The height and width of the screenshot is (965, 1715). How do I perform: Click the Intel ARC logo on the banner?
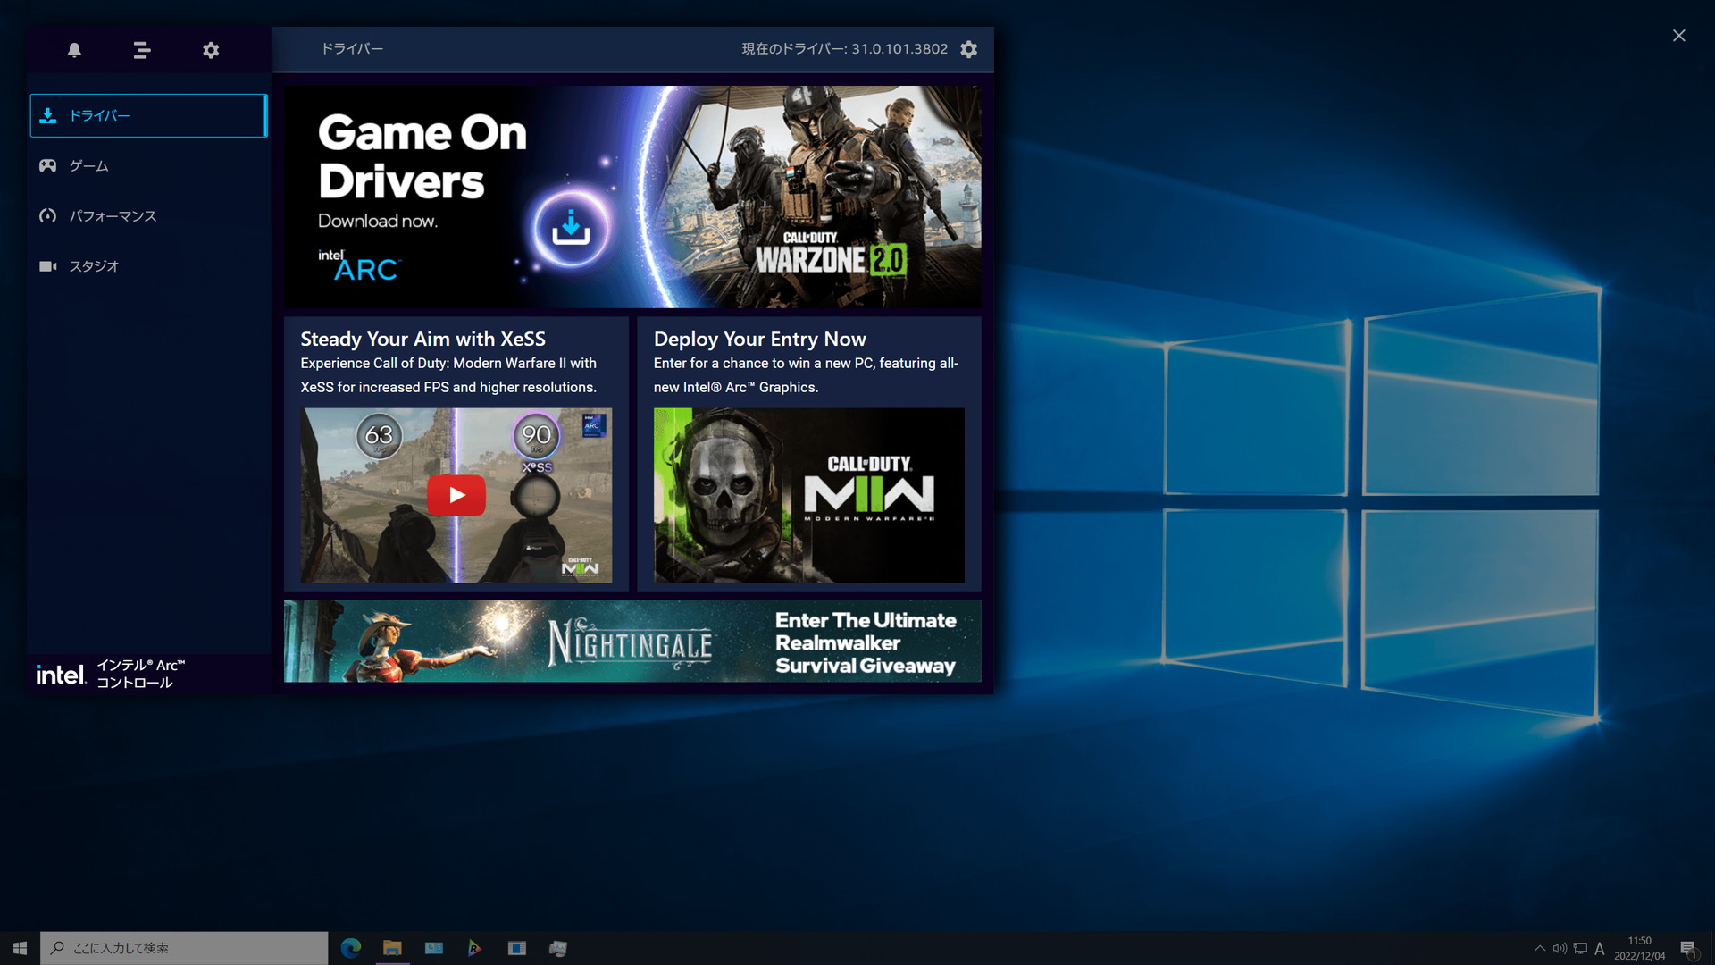tap(359, 265)
